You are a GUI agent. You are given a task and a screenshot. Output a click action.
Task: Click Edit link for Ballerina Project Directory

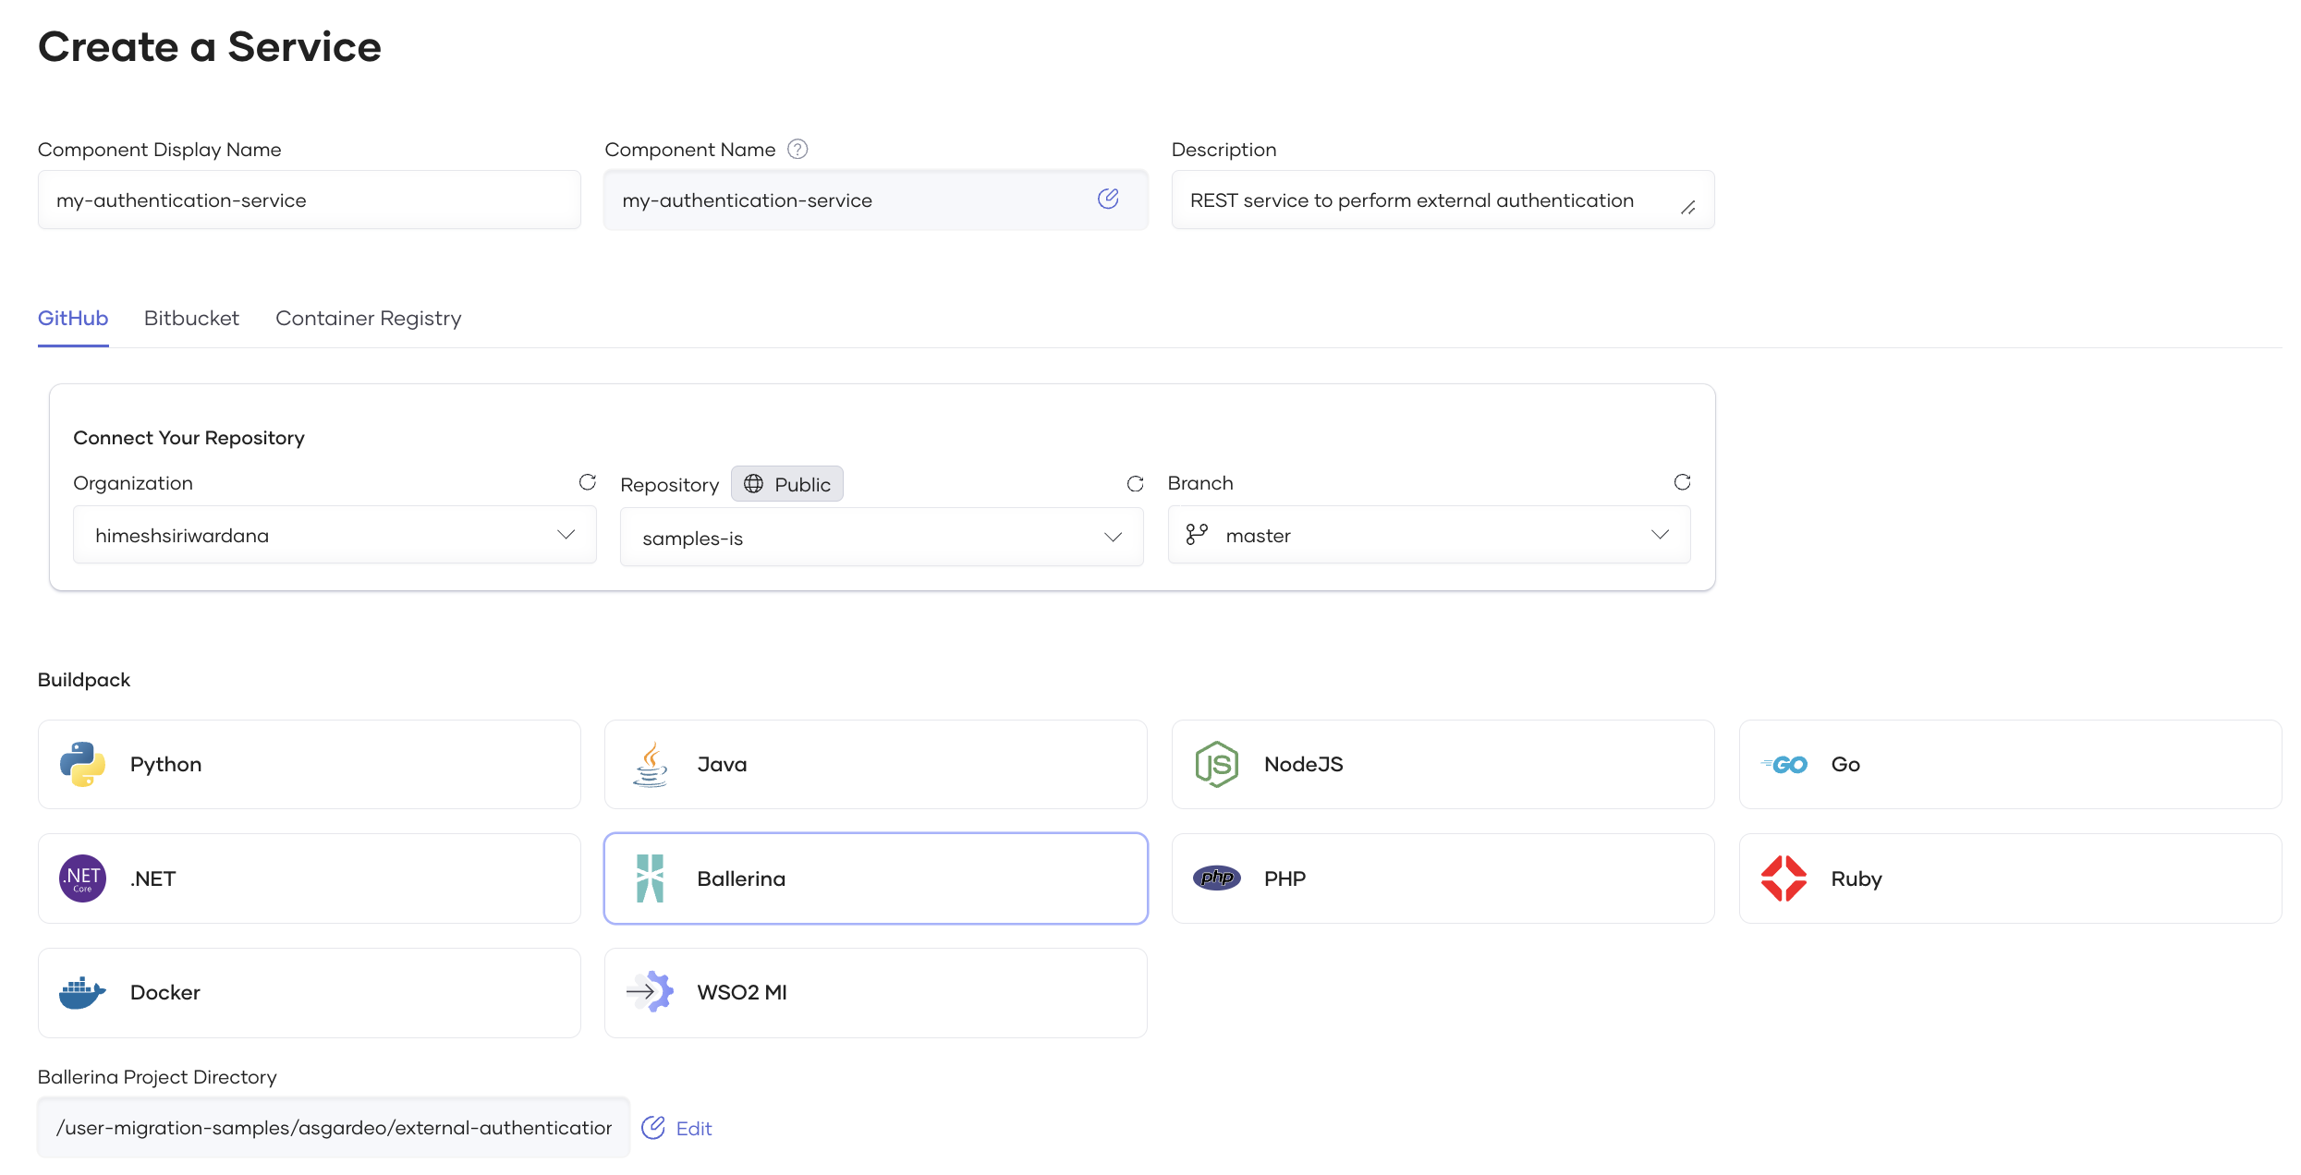694,1128
